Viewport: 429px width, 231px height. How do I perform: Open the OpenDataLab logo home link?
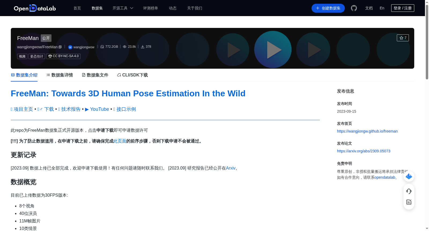pyautogui.click(x=35, y=8)
